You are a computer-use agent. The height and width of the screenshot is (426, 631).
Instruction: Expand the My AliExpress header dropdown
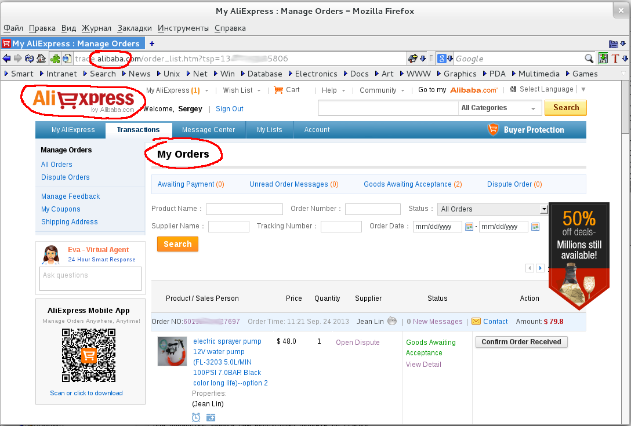[207, 91]
